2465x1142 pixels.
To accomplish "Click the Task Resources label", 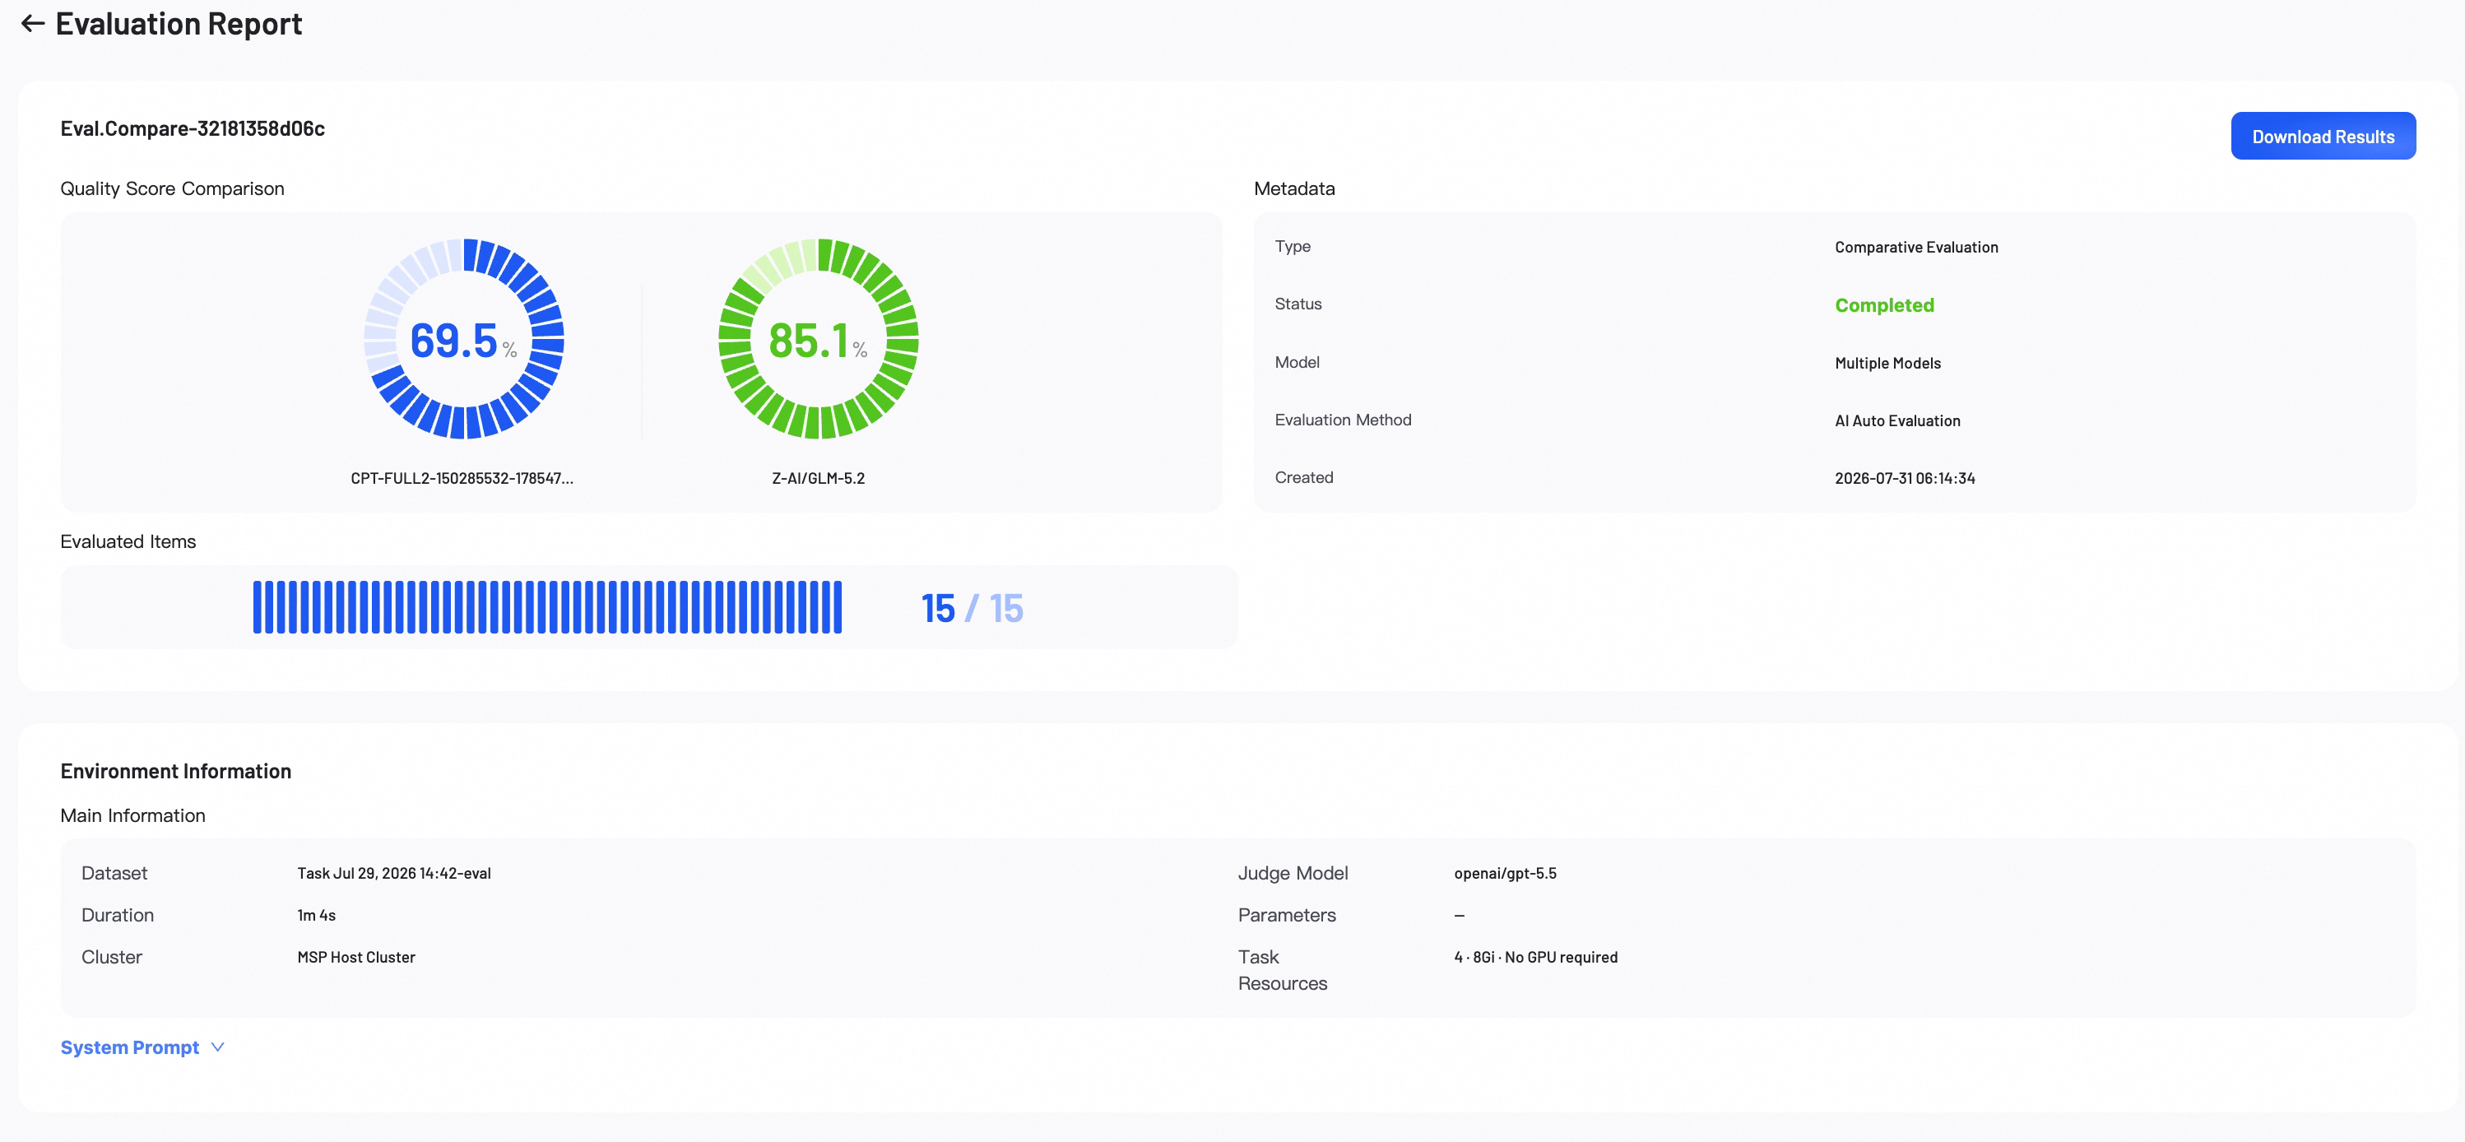I will click(1282, 970).
